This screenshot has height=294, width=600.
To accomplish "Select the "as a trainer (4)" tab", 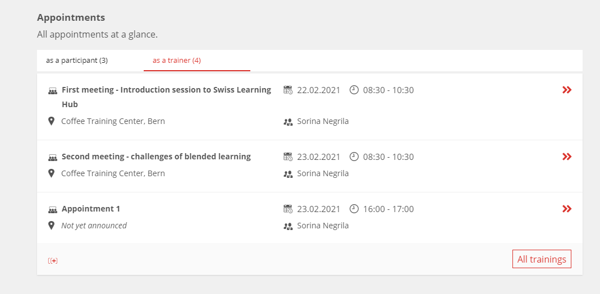I will pyautogui.click(x=177, y=61).
